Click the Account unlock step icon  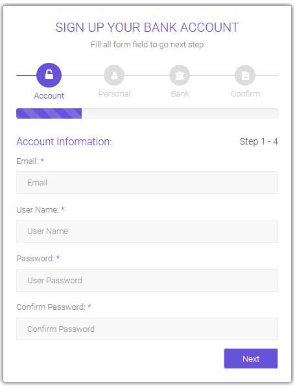click(x=49, y=75)
